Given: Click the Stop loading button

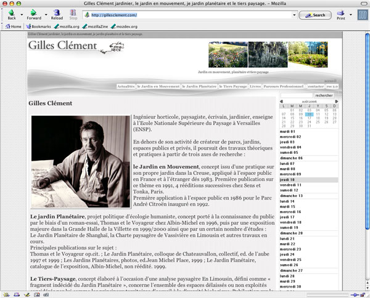Looking at the screenshot, I should [73, 14].
